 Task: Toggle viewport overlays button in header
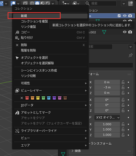[x=13, y=4]
